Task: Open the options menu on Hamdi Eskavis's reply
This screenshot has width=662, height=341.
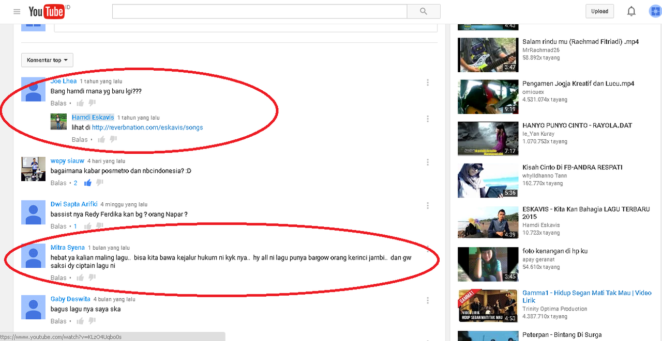Action: pos(428,119)
